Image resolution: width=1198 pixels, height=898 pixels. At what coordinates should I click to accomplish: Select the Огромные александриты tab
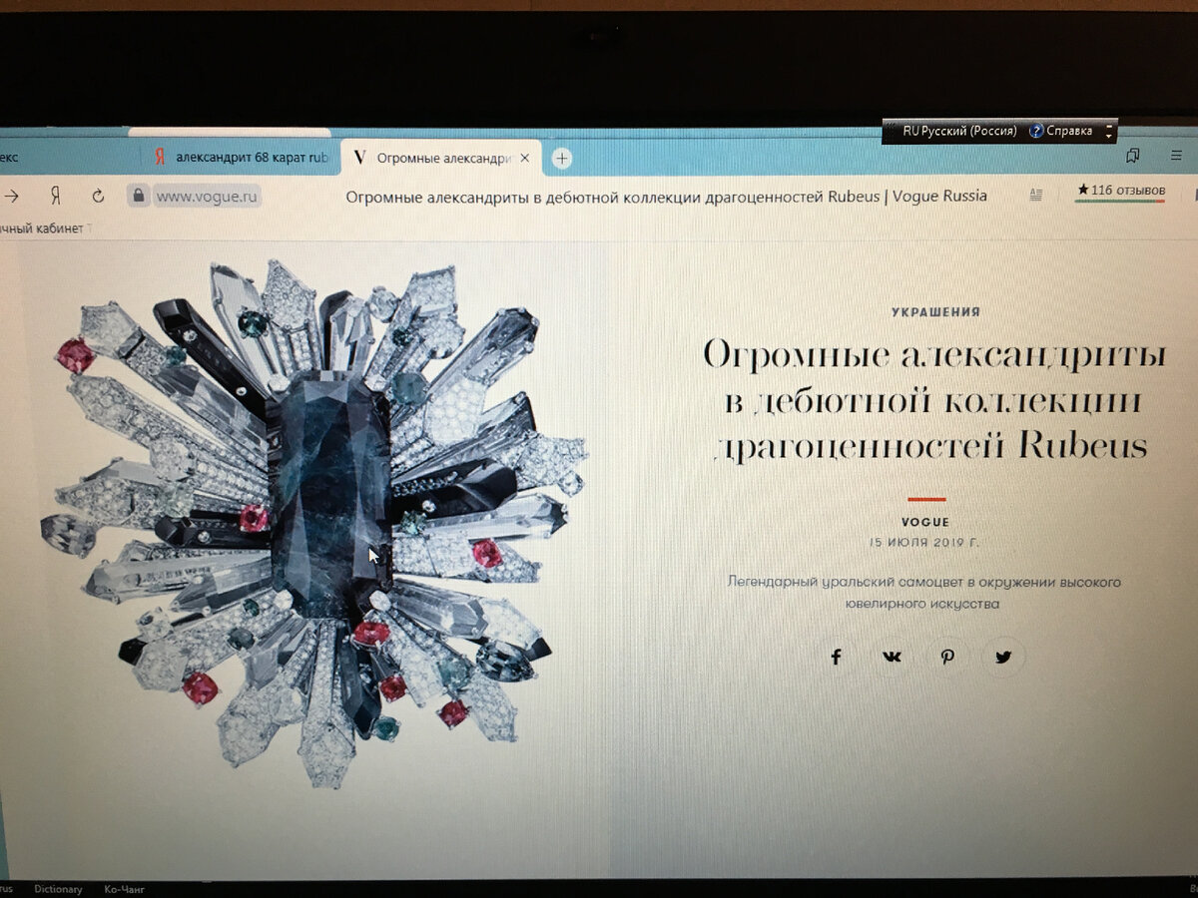coord(439,157)
